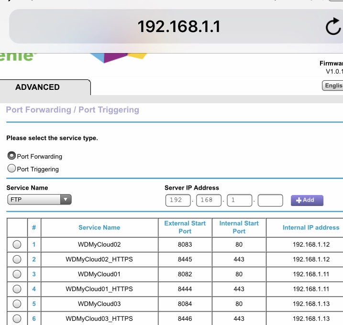The width and height of the screenshot is (343, 325).
Task: Click external port value 8446
Action: (x=185, y=319)
